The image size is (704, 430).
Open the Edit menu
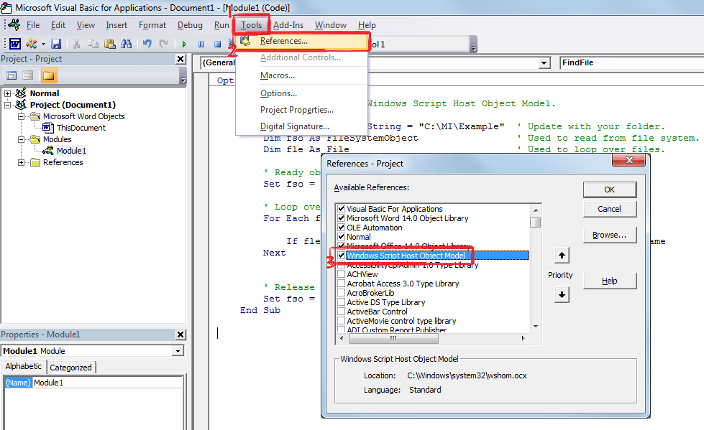click(58, 25)
